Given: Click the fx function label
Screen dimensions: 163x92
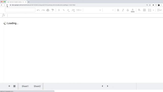Looking at the screenshot, I should click(4, 15).
